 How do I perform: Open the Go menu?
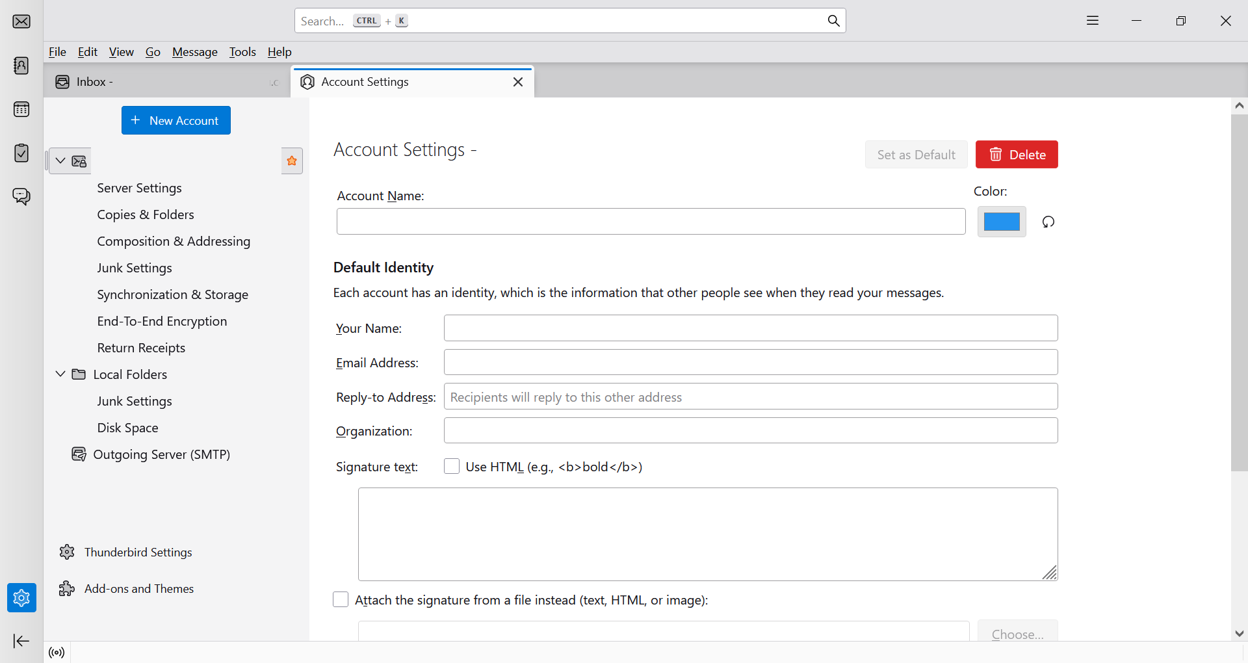tap(153, 52)
